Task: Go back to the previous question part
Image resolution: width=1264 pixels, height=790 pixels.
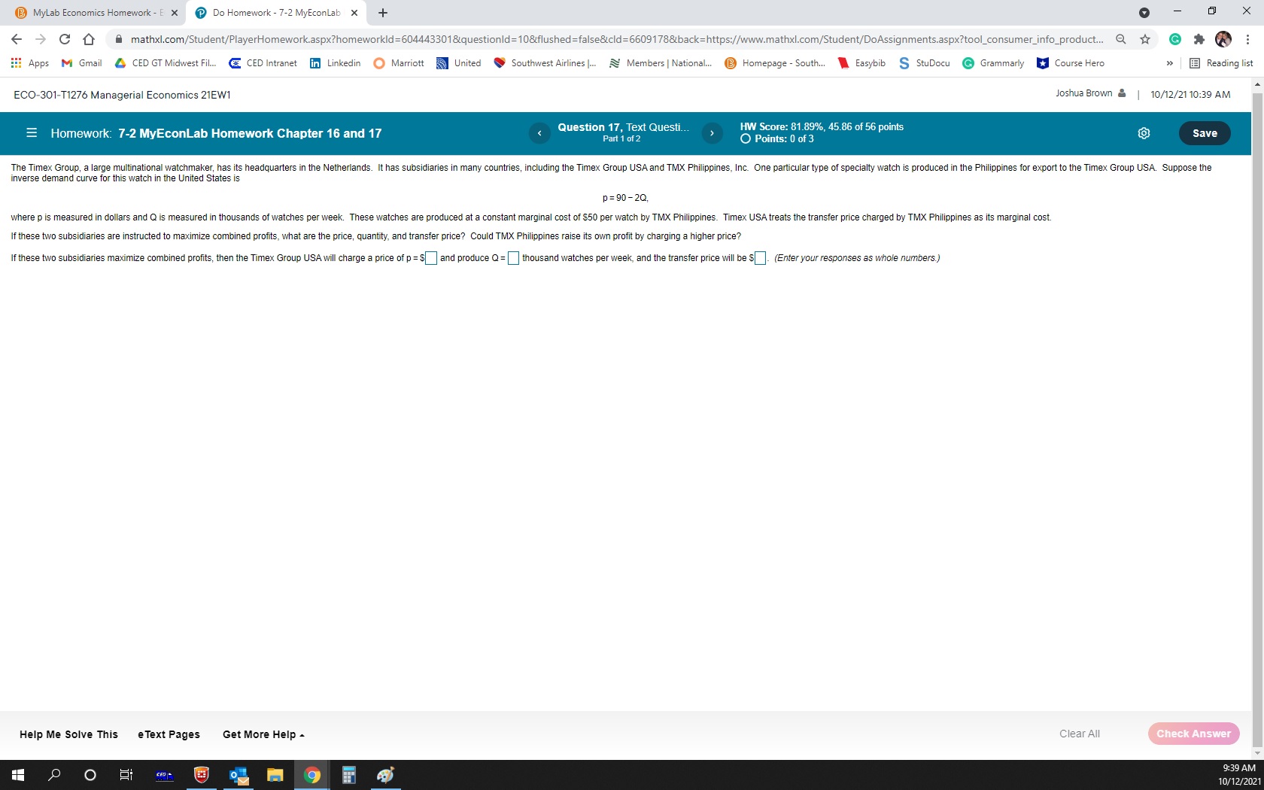Action: coord(539,133)
